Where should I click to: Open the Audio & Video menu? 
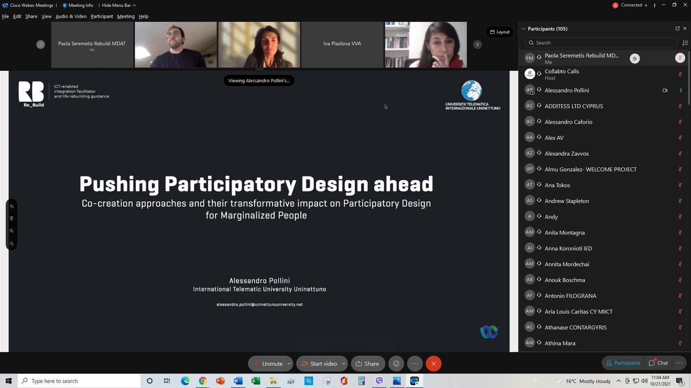(71, 16)
